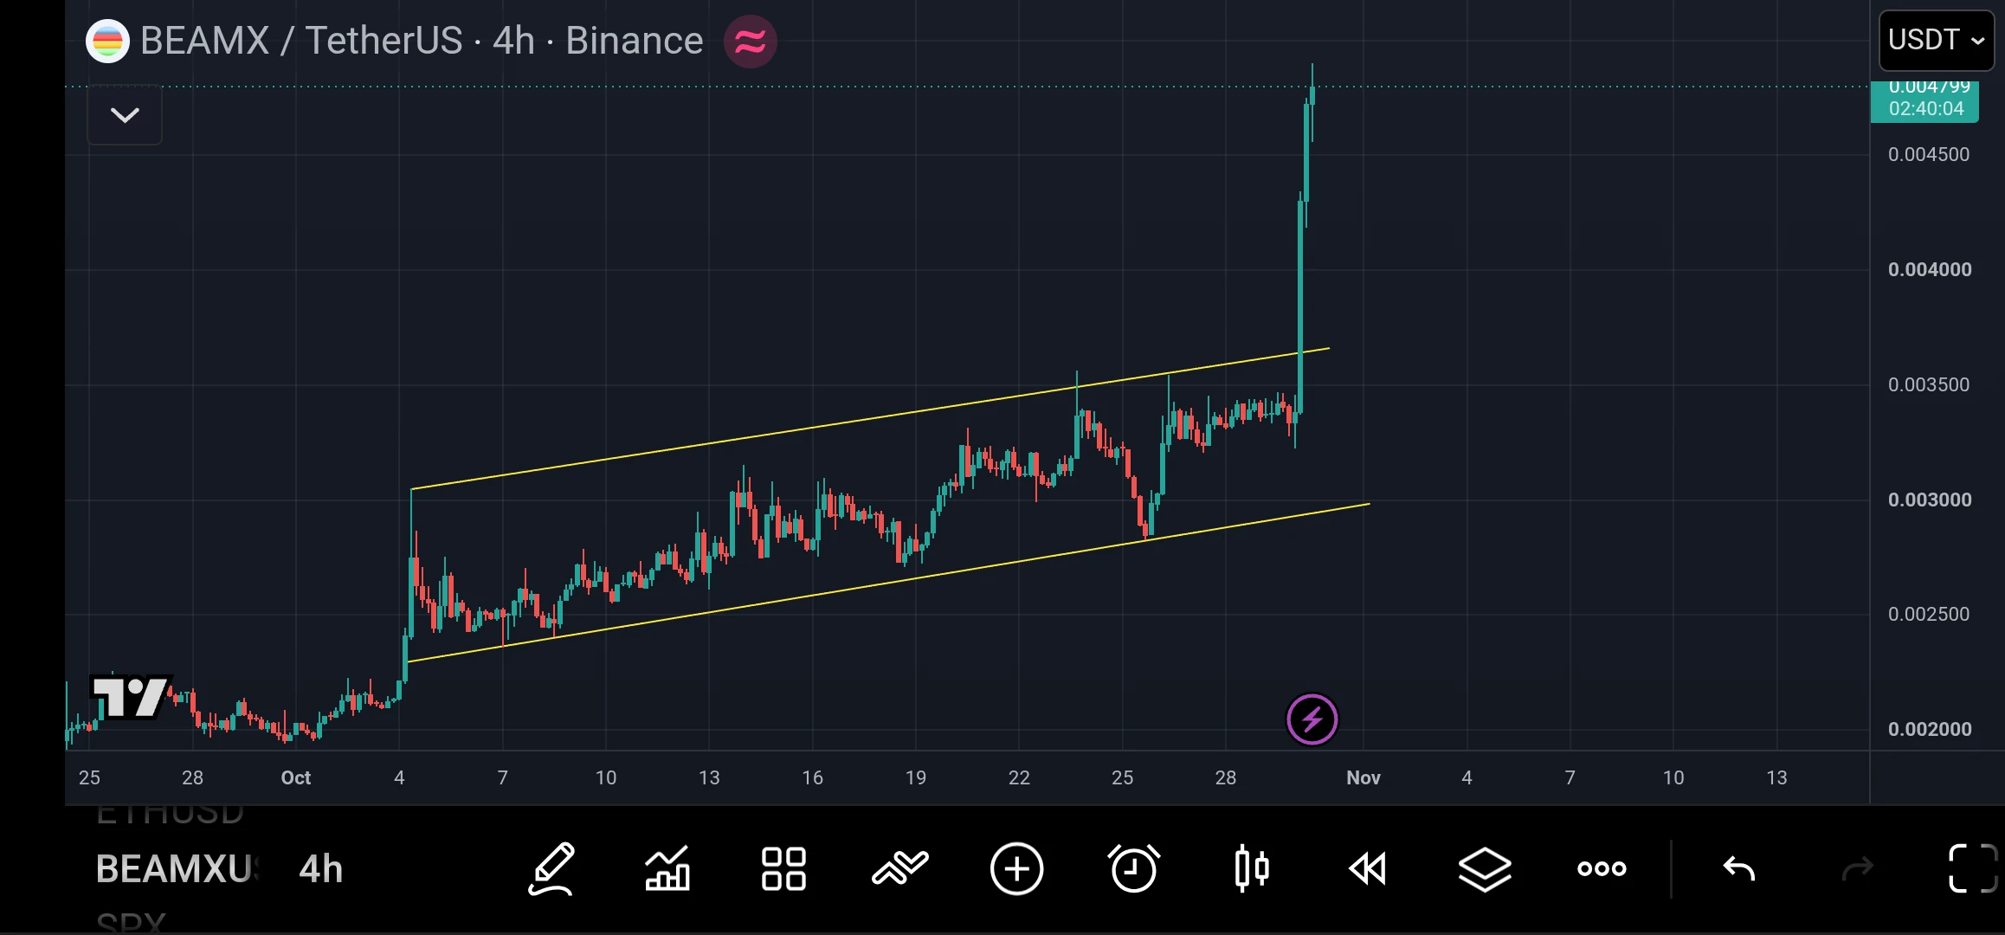Create an alert with the alarm clock icon
The width and height of the screenshot is (2005, 935).
coord(1133,868)
